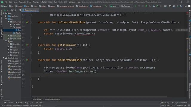
Task: Toggle the Gradle panel on right edge
Action: pyautogui.click(x=190, y=13)
